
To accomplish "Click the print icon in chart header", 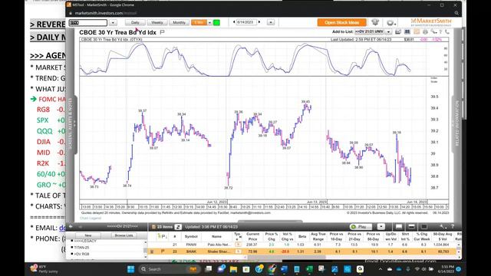I will pos(425,32).
